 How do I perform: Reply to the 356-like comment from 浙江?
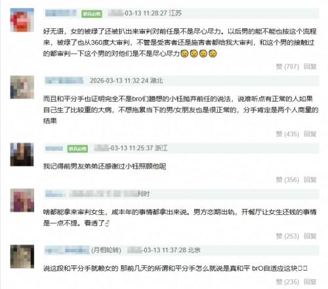310,180
